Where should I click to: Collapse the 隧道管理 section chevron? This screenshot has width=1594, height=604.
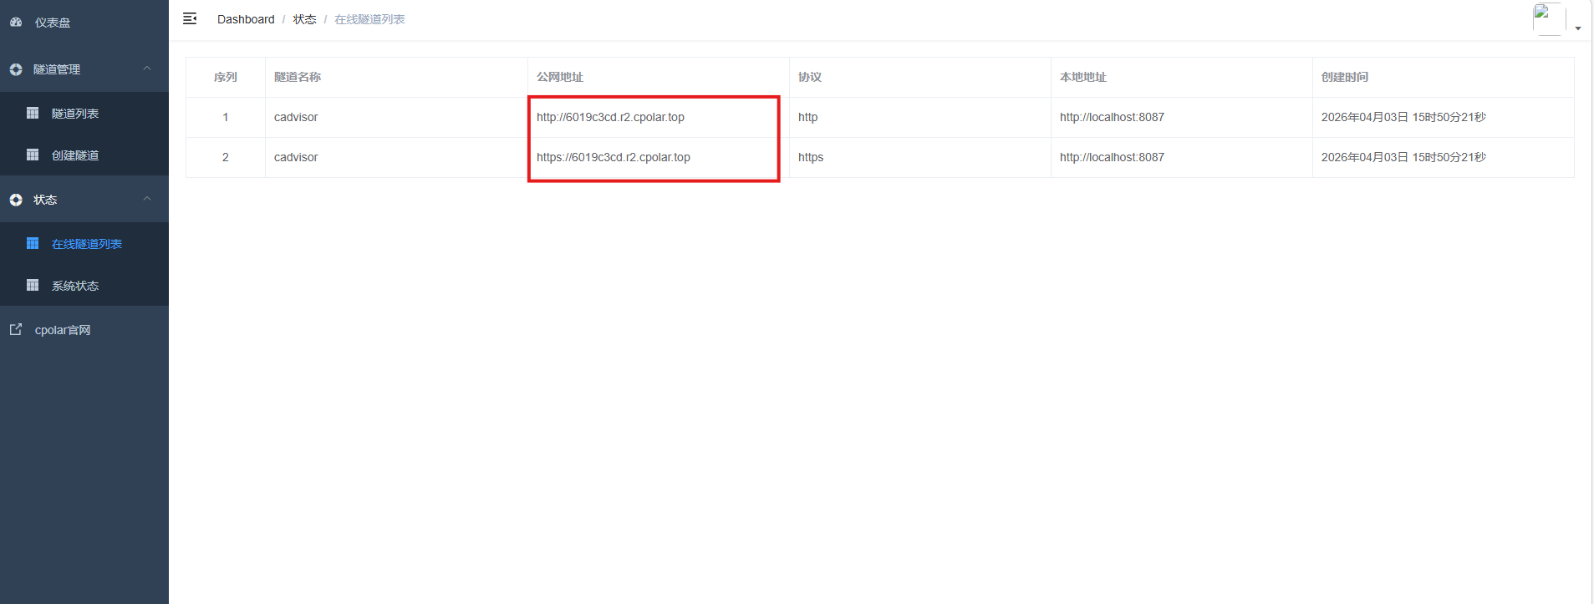click(x=147, y=69)
